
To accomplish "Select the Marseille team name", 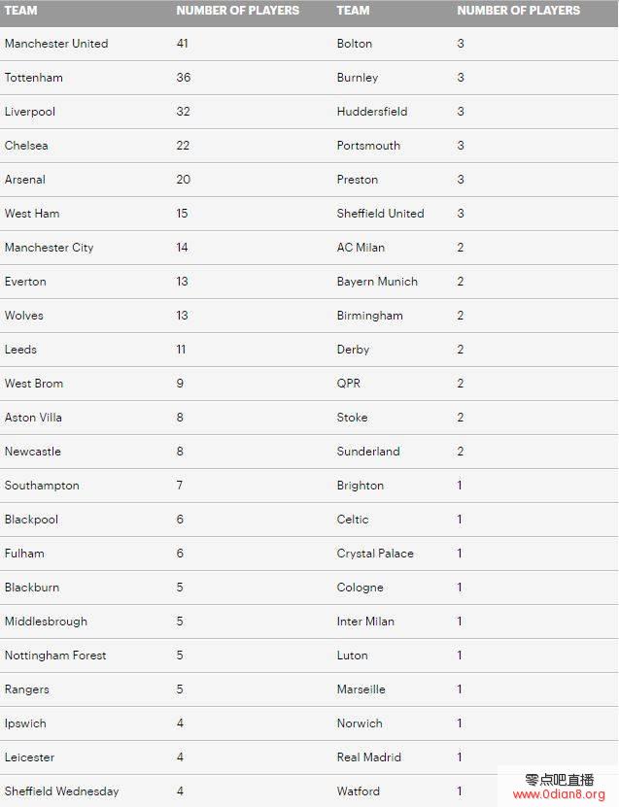I will pyautogui.click(x=361, y=689).
